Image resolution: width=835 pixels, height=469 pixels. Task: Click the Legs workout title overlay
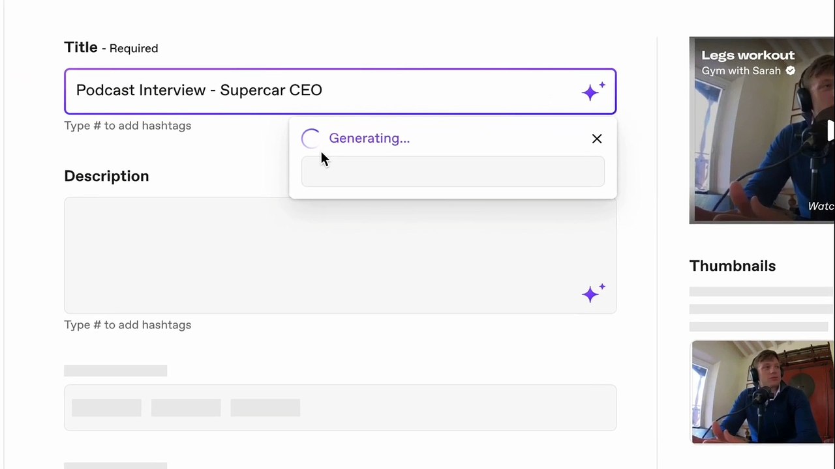coord(748,55)
